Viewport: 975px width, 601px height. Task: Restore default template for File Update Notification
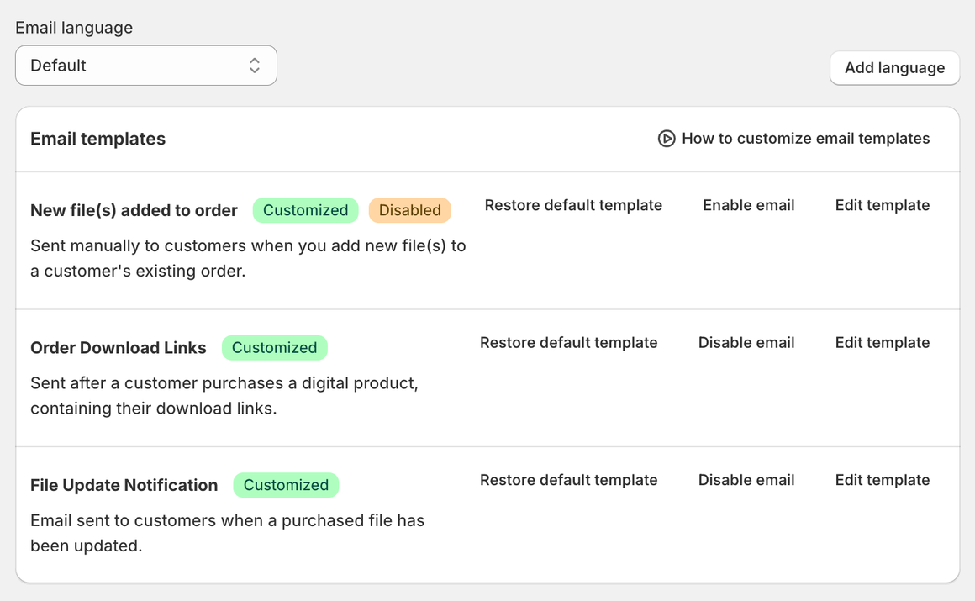pyautogui.click(x=568, y=480)
